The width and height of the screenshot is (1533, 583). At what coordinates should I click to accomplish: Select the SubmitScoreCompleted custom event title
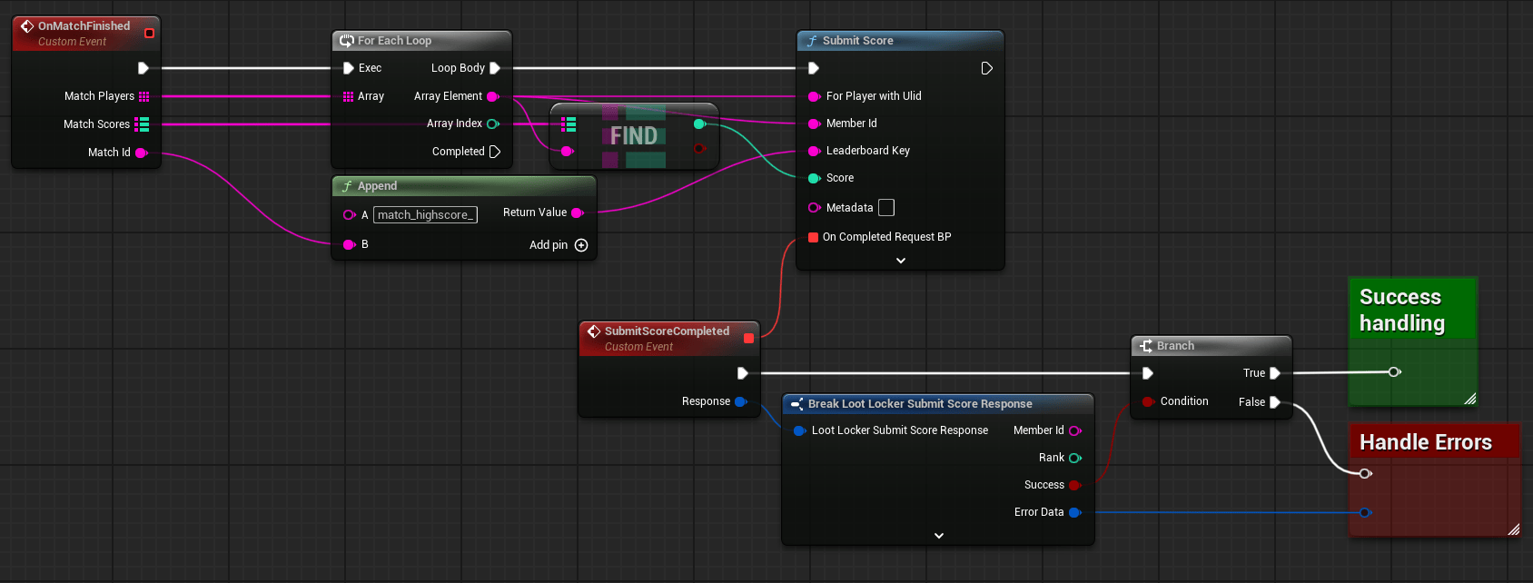[667, 331]
